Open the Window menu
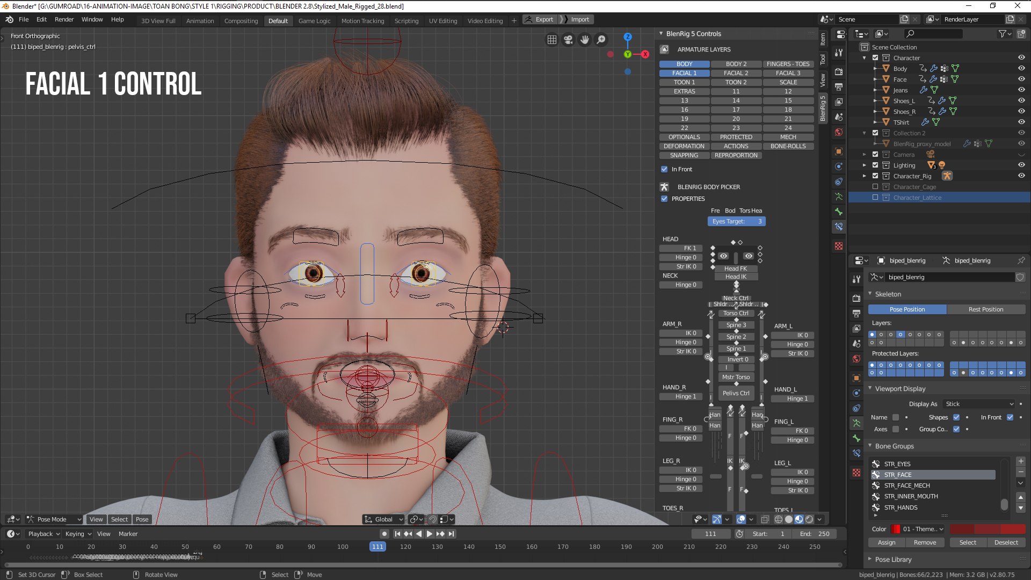This screenshot has width=1031, height=580. point(92,19)
